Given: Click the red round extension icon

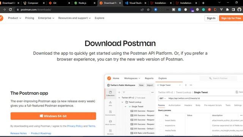Looking at the screenshot, I should 209,10.
